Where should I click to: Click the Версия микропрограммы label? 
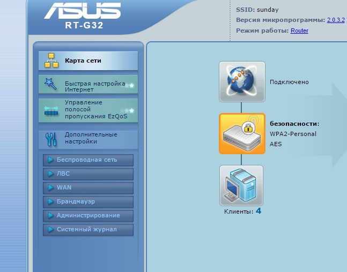pyautogui.click(x=280, y=20)
